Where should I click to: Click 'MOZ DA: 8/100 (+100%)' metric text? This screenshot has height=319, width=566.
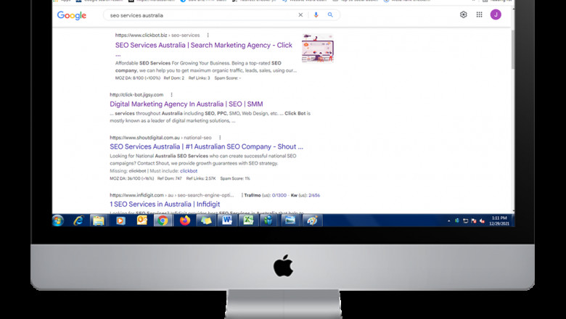pyautogui.click(x=138, y=78)
